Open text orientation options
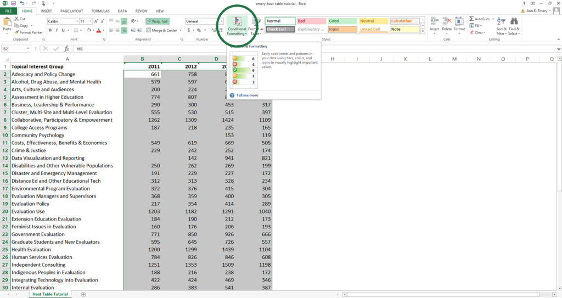 [134, 21]
